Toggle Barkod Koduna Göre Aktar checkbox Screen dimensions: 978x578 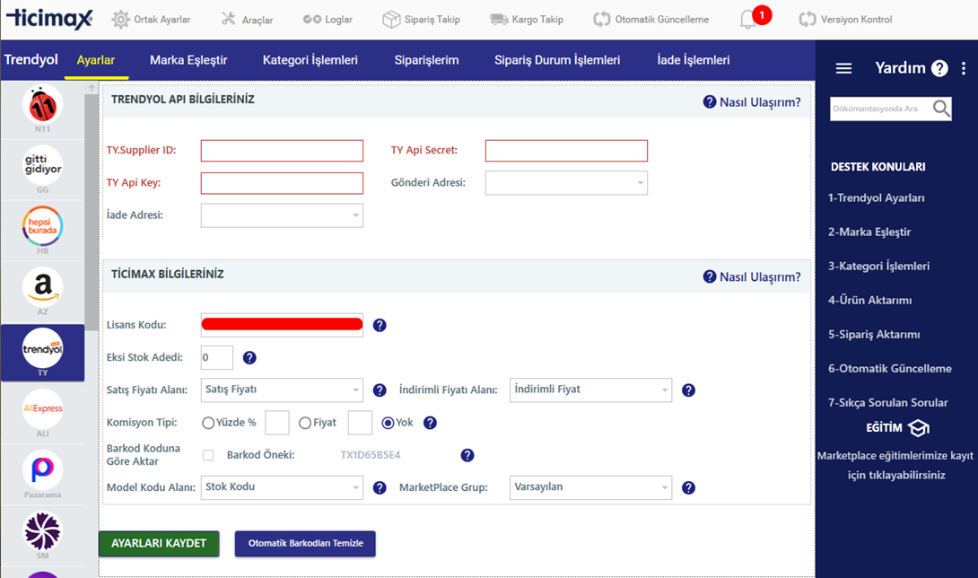(x=208, y=455)
